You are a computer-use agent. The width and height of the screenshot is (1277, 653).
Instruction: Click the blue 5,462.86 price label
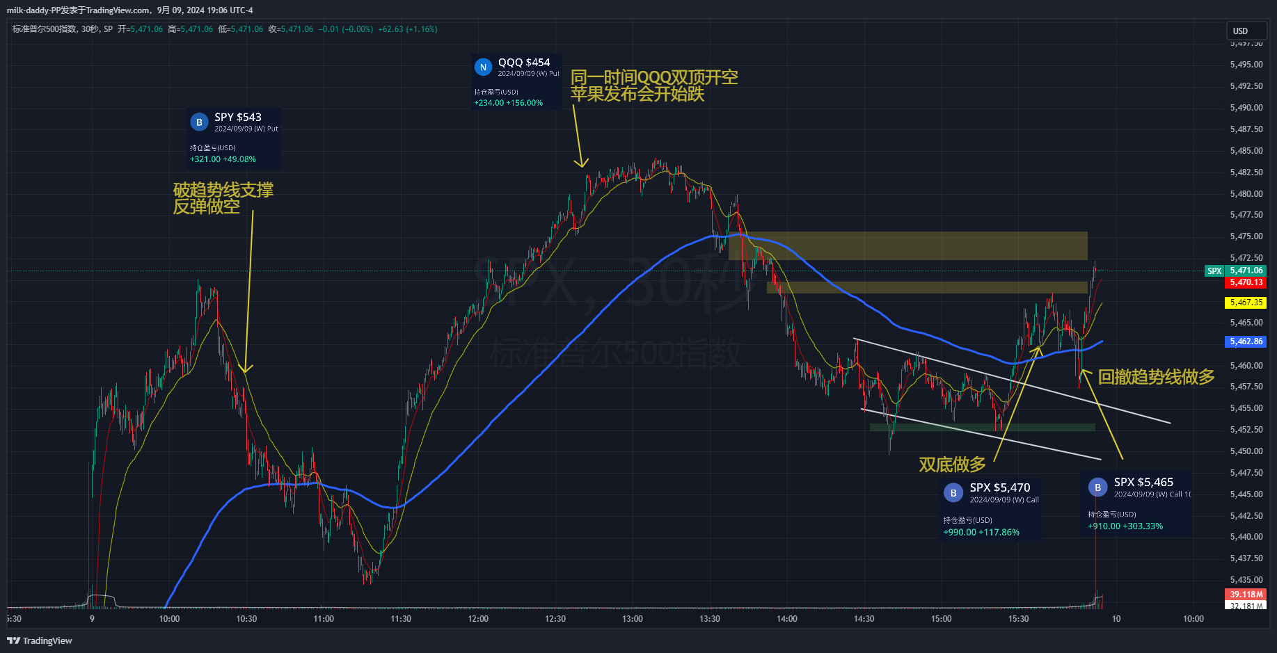[1245, 341]
